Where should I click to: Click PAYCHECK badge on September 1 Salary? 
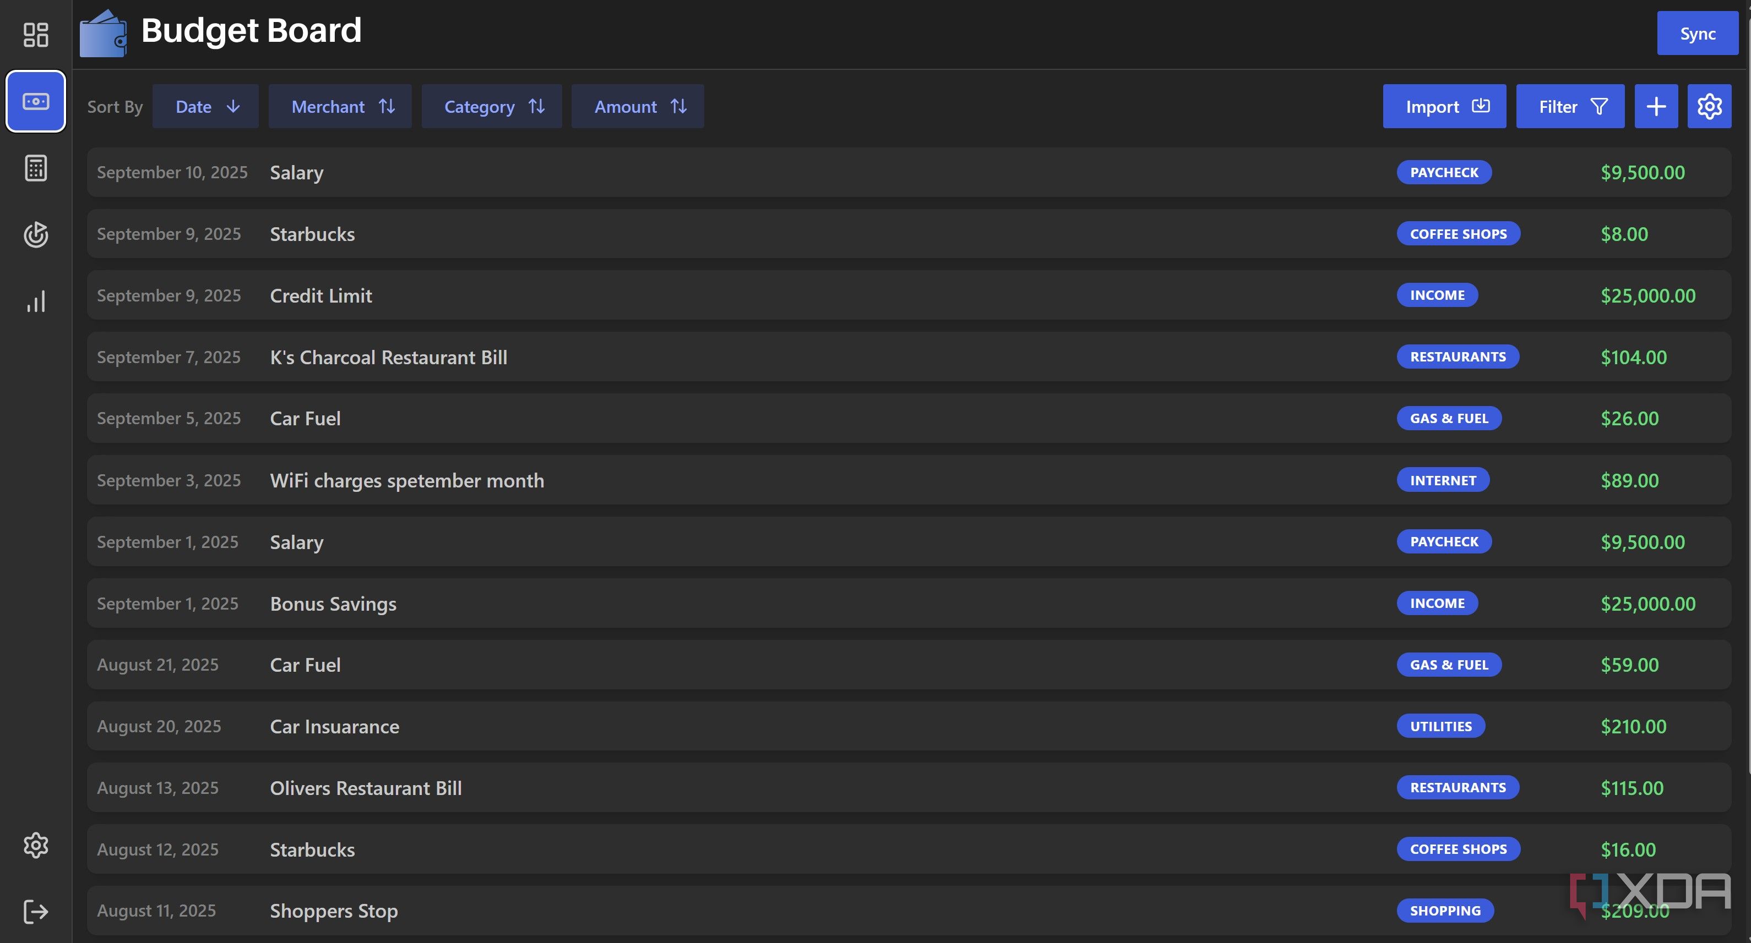(1444, 541)
